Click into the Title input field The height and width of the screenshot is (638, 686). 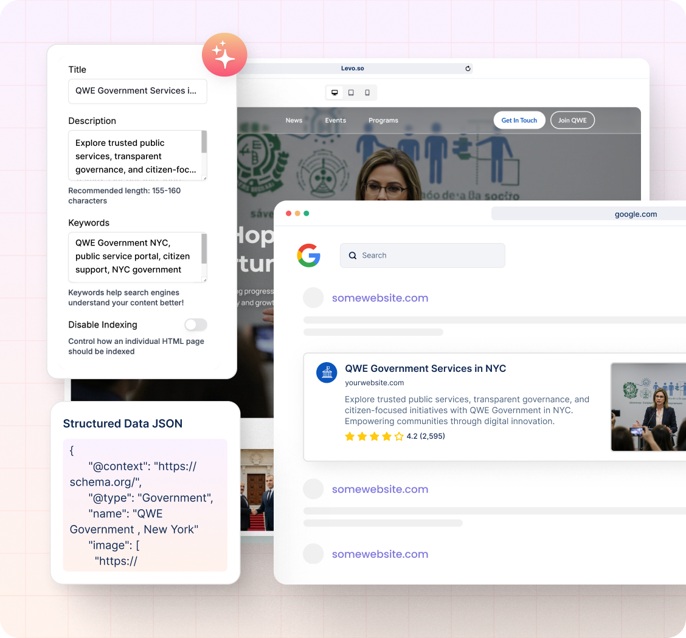[137, 91]
